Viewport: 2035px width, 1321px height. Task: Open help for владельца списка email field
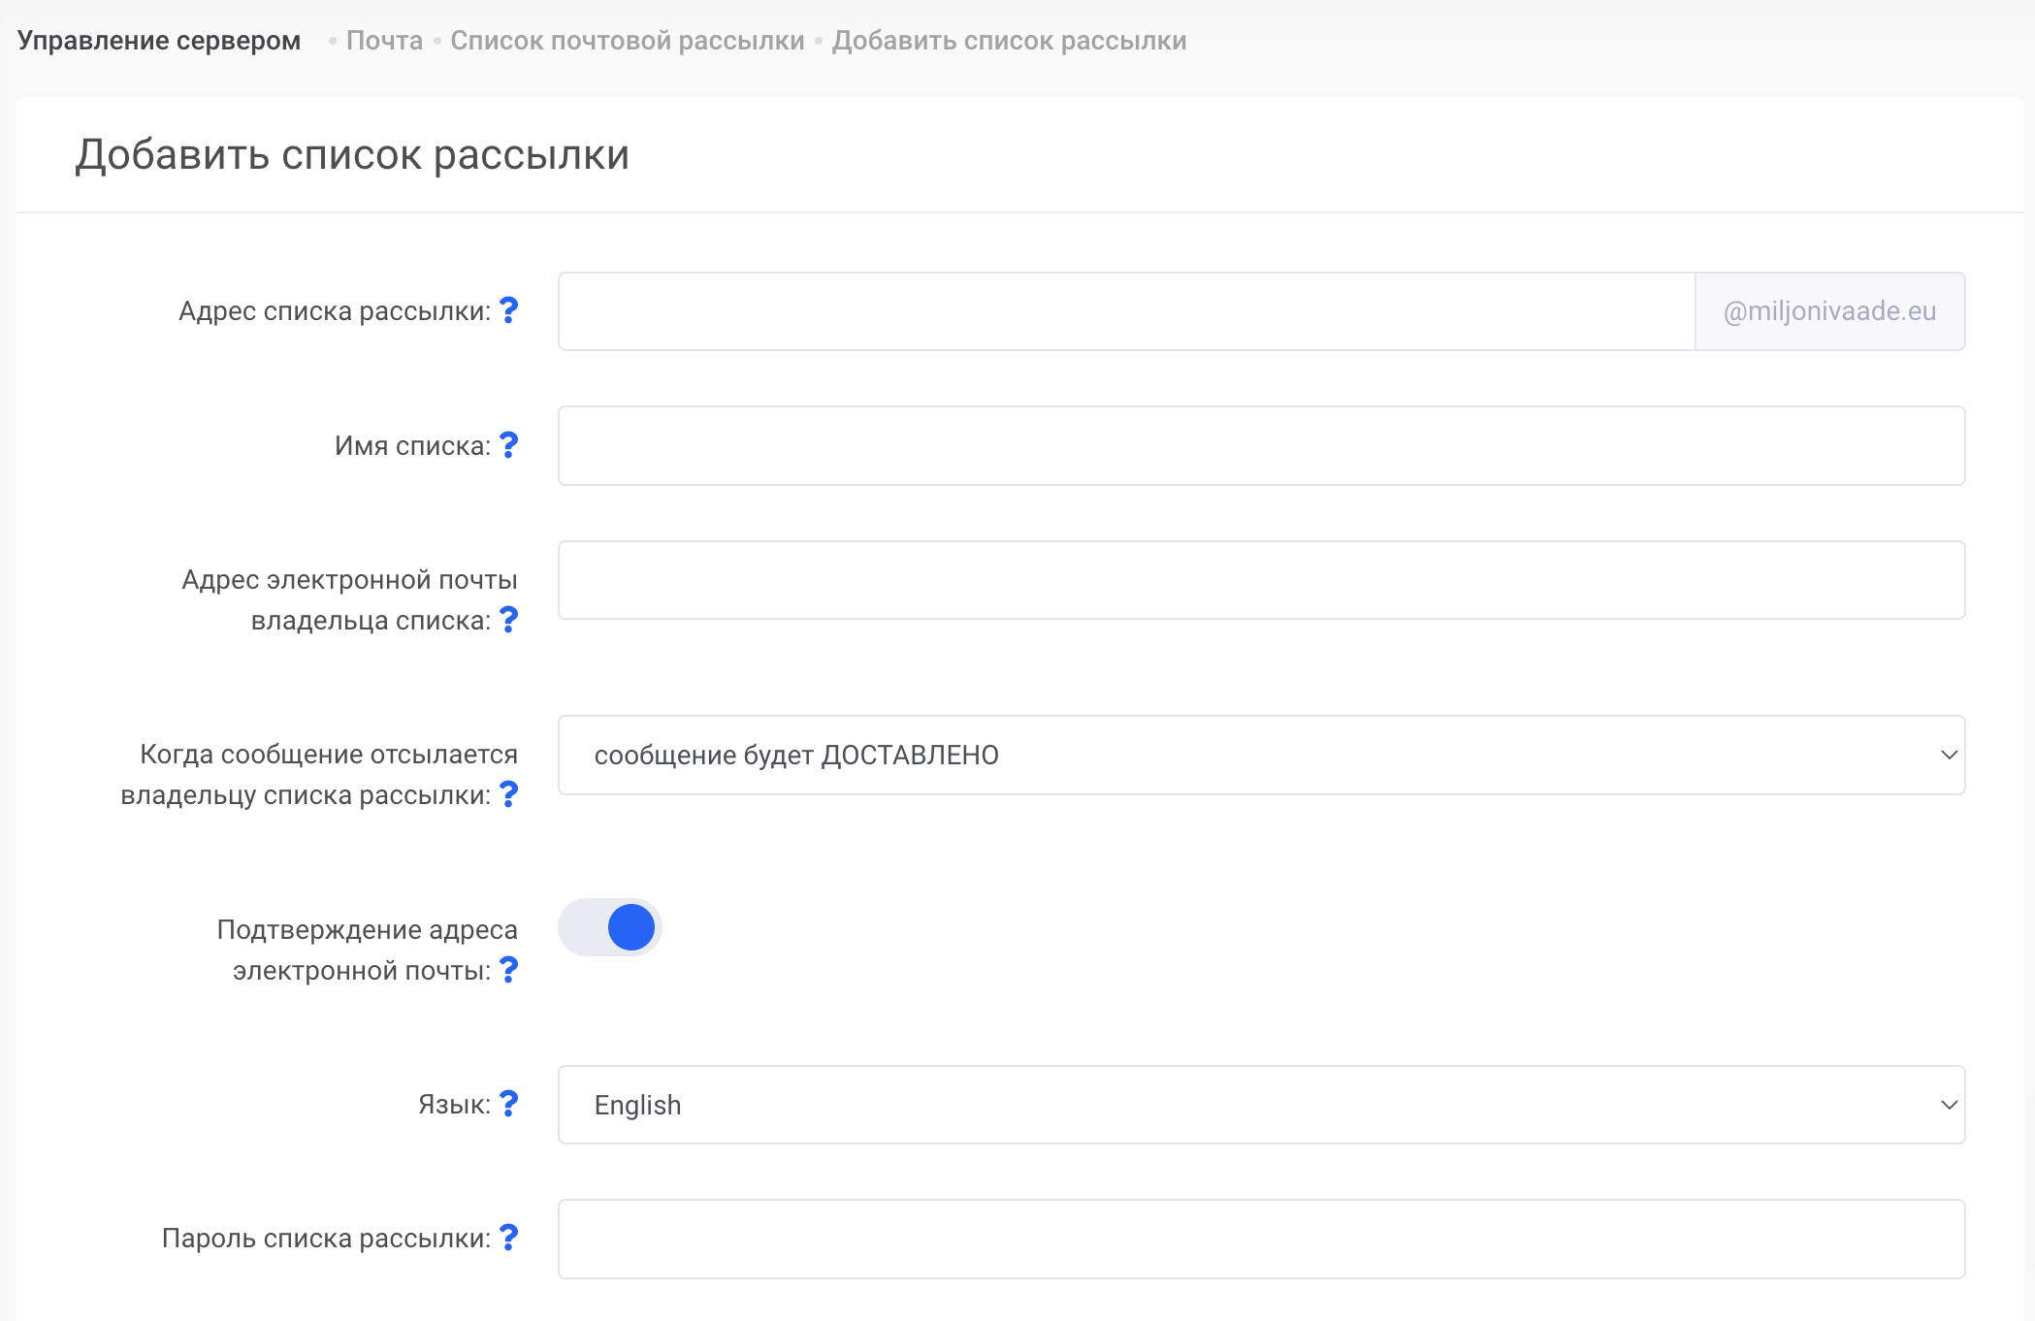click(x=508, y=620)
